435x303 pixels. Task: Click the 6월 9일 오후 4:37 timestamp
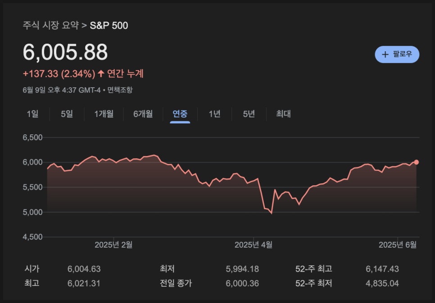(62, 90)
